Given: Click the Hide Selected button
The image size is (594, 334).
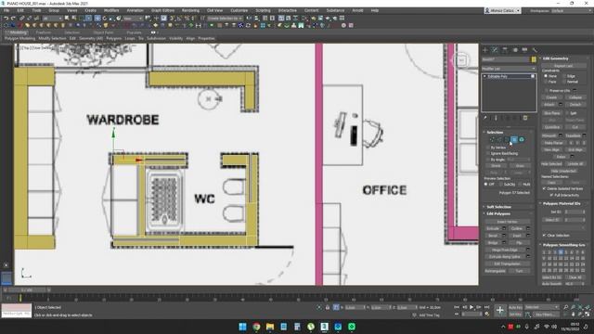Looking at the screenshot, I should 551,164.
